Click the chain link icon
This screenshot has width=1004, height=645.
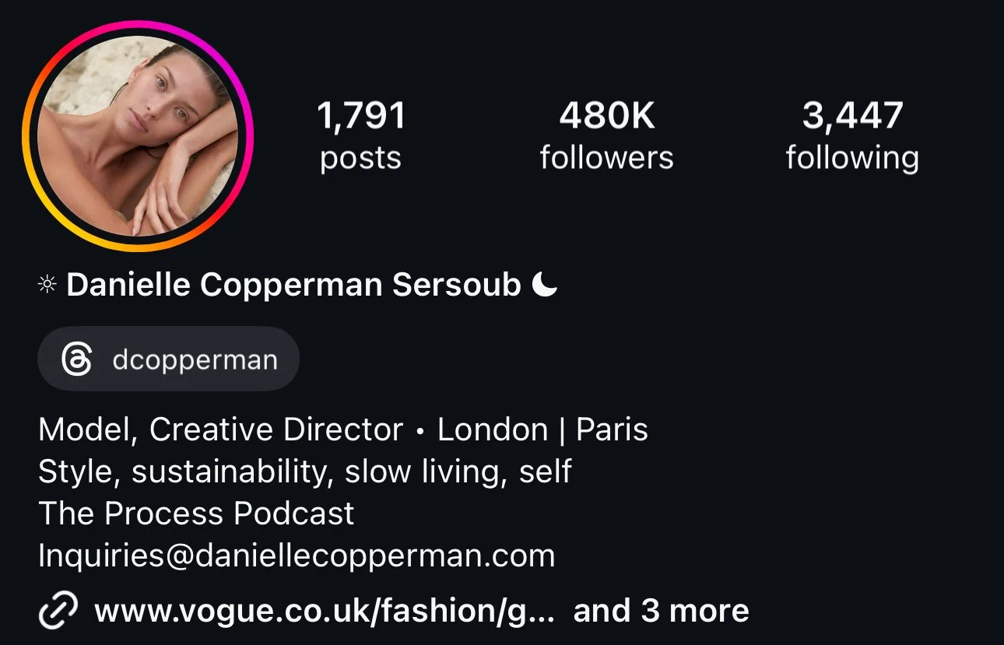click(x=58, y=611)
